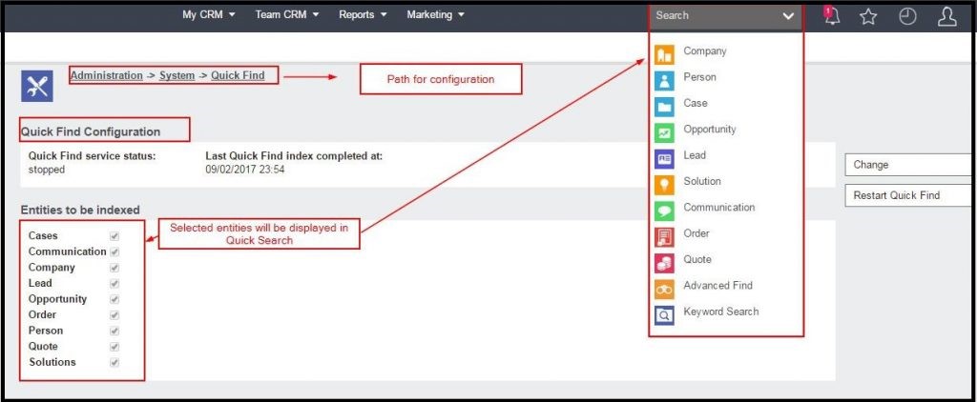
Task: Toggle the Person entity checkbox
Action: tap(114, 332)
